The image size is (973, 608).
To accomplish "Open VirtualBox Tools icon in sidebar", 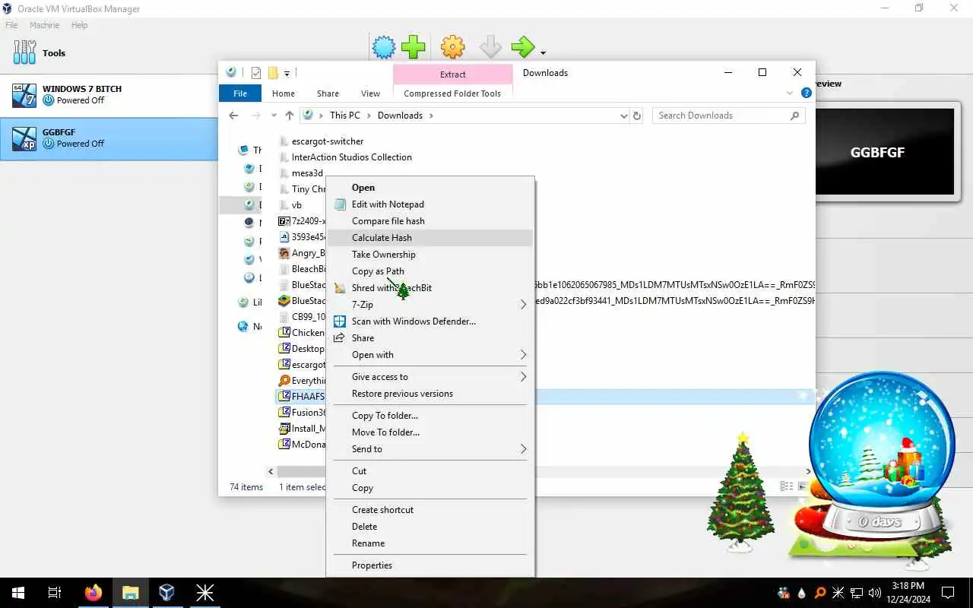I will click(24, 52).
